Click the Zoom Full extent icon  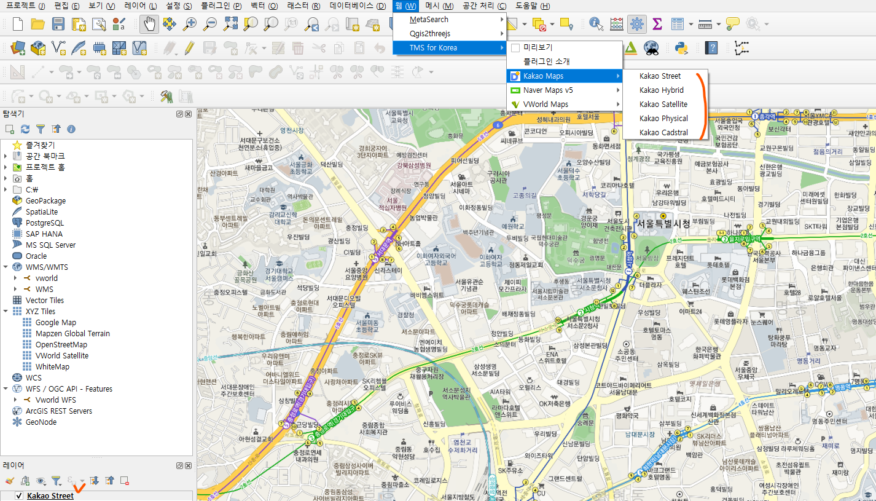pyautogui.click(x=230, y=24)
